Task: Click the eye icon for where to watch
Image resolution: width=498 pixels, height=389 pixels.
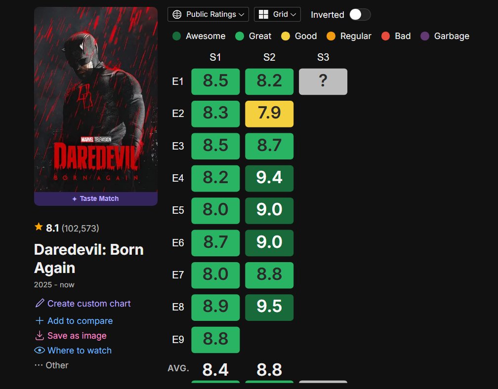Action: pos(40,350)
